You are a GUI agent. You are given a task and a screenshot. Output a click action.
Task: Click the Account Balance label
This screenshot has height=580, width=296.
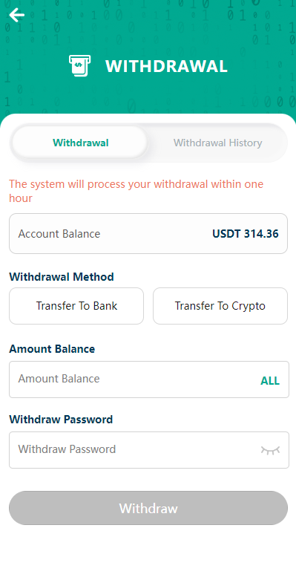[x=59, y=234]
